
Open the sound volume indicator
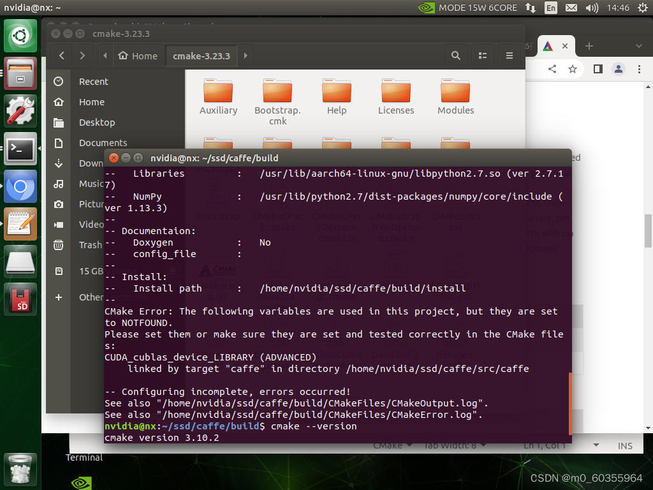coord(591,8)
